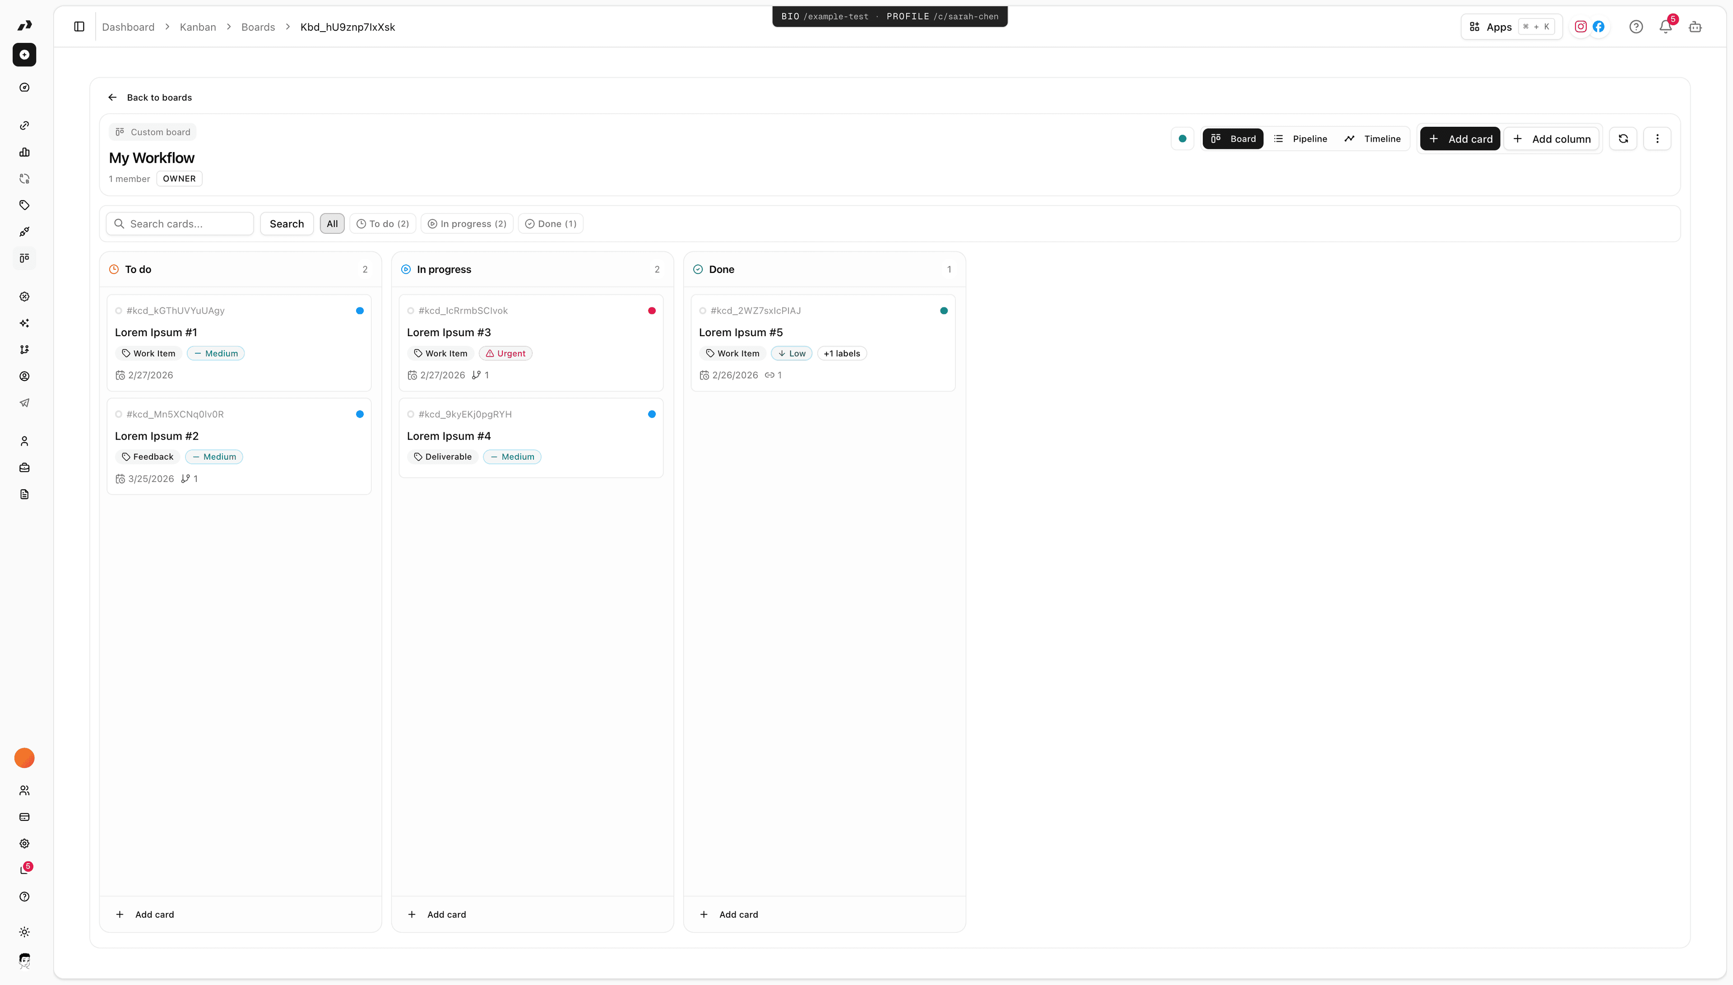Open the Facebook icon in the header
Viewport: 1733px width, 985px height.
click(x=1599, y=26)
